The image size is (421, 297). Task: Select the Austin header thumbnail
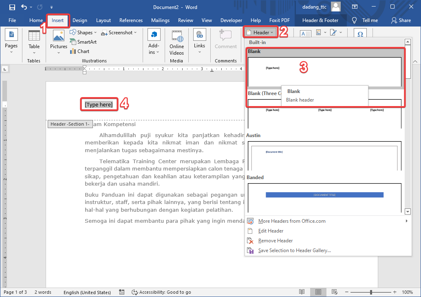coord(324,157)
